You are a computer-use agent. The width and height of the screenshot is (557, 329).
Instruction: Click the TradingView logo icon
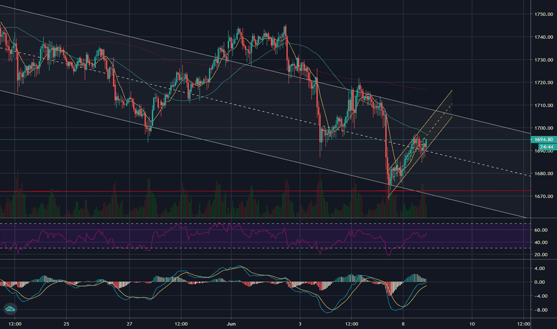[10, 309]
